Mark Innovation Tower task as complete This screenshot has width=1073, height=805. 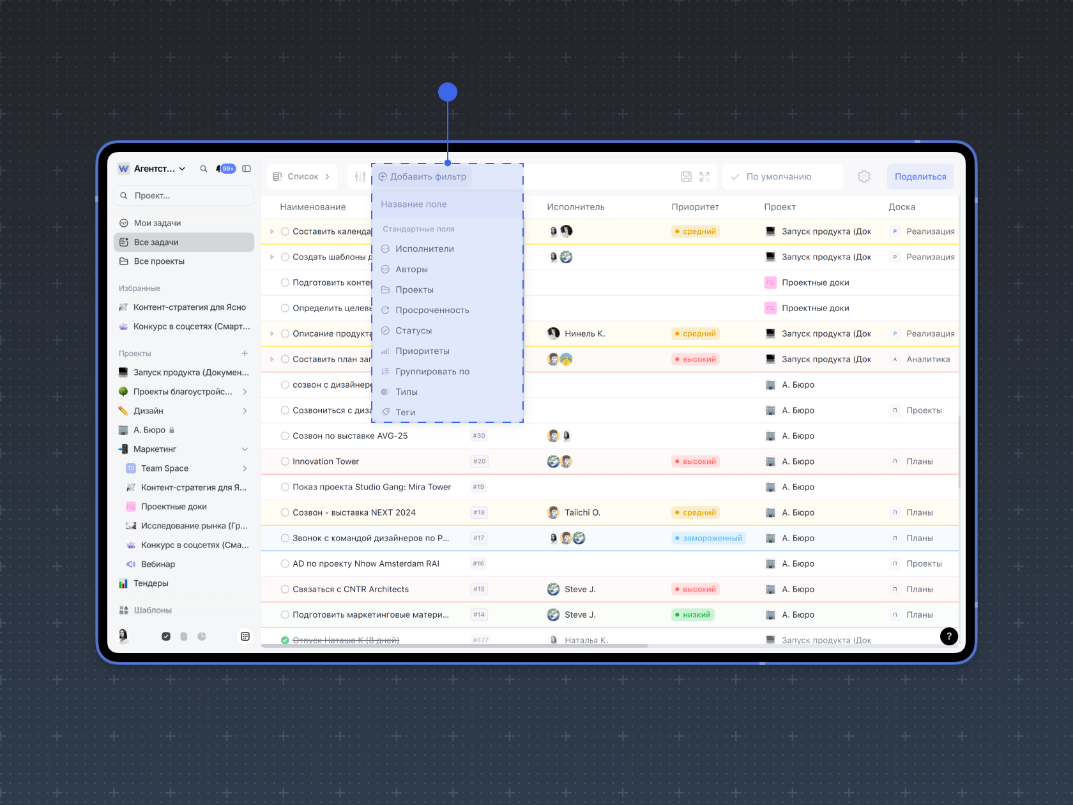pyautogui.click(x=285, y=461)
